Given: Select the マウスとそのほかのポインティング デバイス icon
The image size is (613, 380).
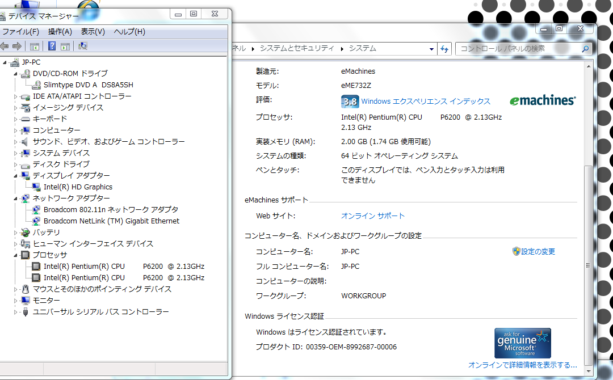Looking at the screenshot, I should coord(26,289).
